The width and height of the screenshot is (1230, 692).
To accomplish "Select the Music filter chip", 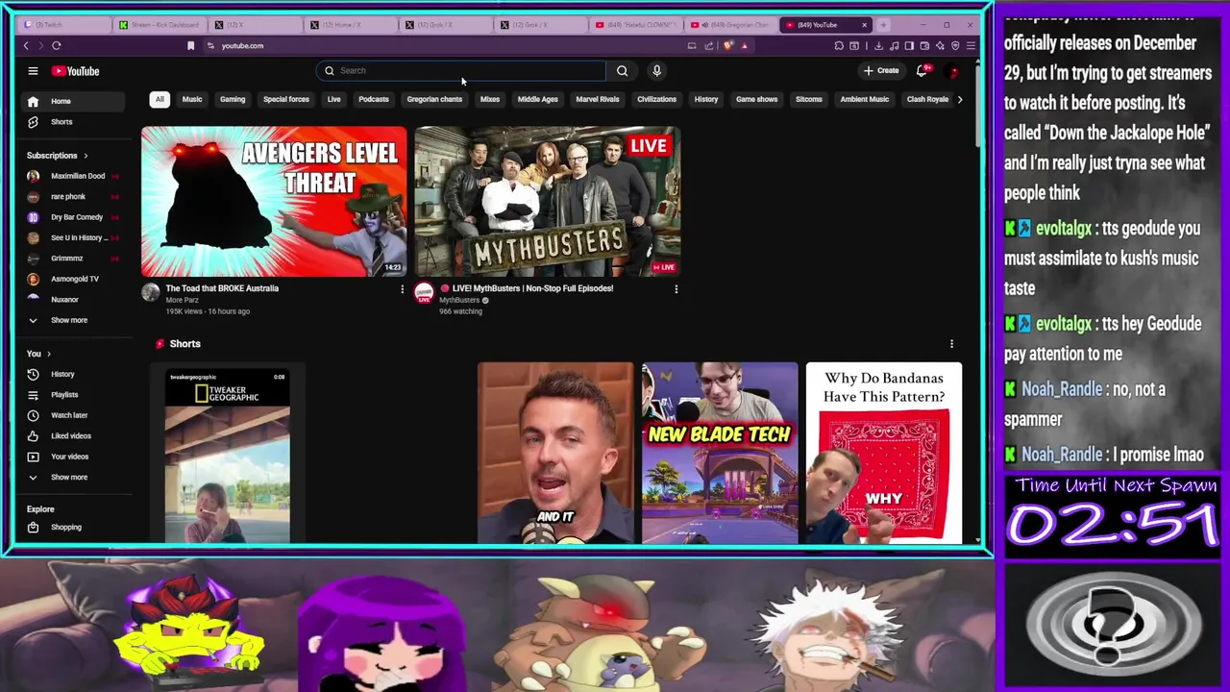I will (192, 99).
